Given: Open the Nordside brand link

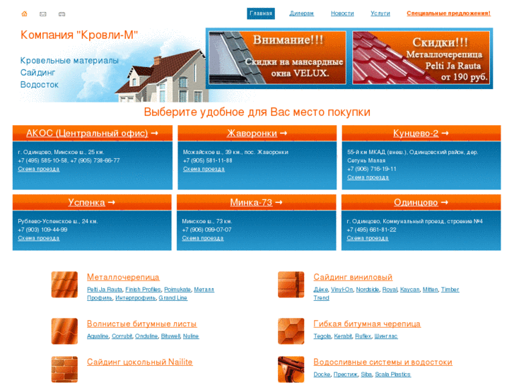Looking at the screenshot, I should 368,290.
